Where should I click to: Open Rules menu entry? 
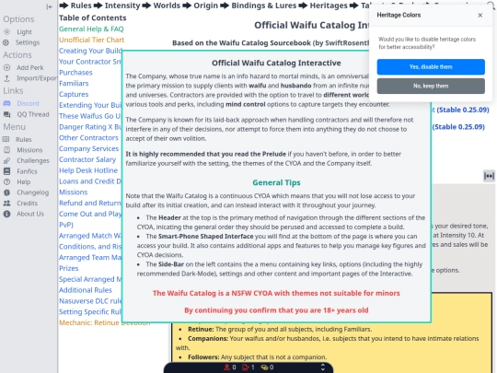24,139
